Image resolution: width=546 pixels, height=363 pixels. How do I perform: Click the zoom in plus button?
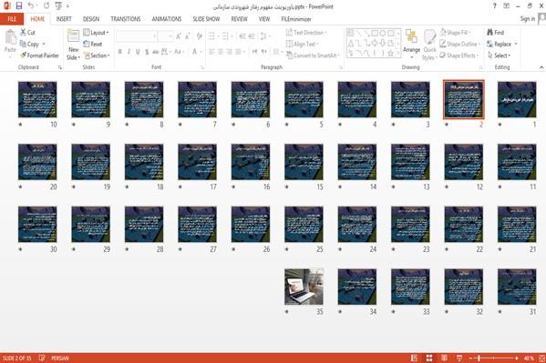[517, 358]
